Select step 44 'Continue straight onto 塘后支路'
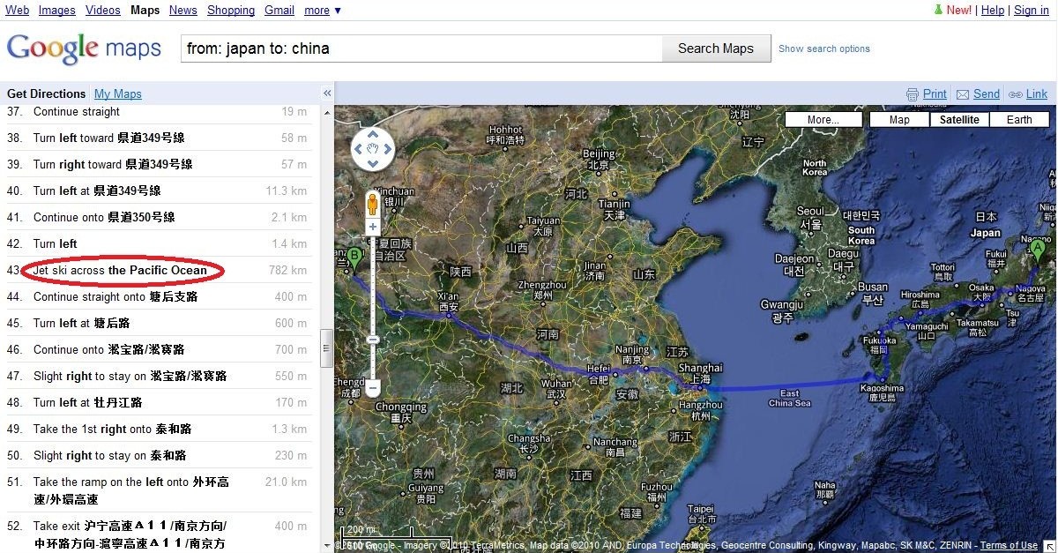1058x553 pixels. (158, 297)
